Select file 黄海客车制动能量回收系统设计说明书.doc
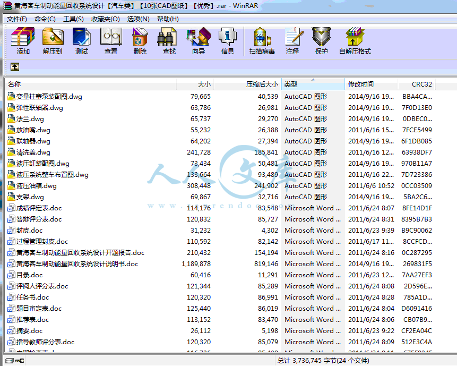Screen dimensions: 457x366 point(77,264)
